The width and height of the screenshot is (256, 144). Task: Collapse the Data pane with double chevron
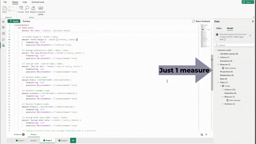coord(253,21)
